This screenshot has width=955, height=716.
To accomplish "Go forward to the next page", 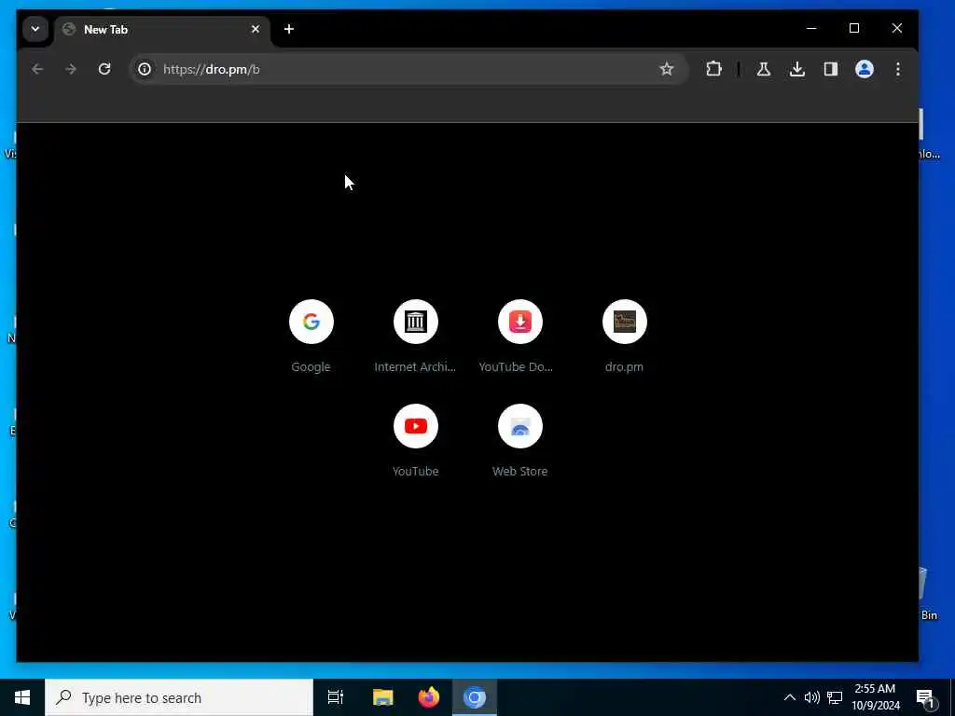I will coord(71,69).
